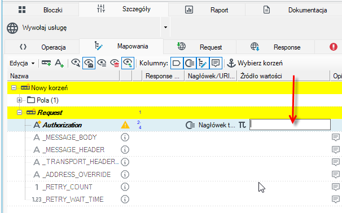Open the Dokumentacja tab
This screenshot has height=213, width=342.
[294, 10]
